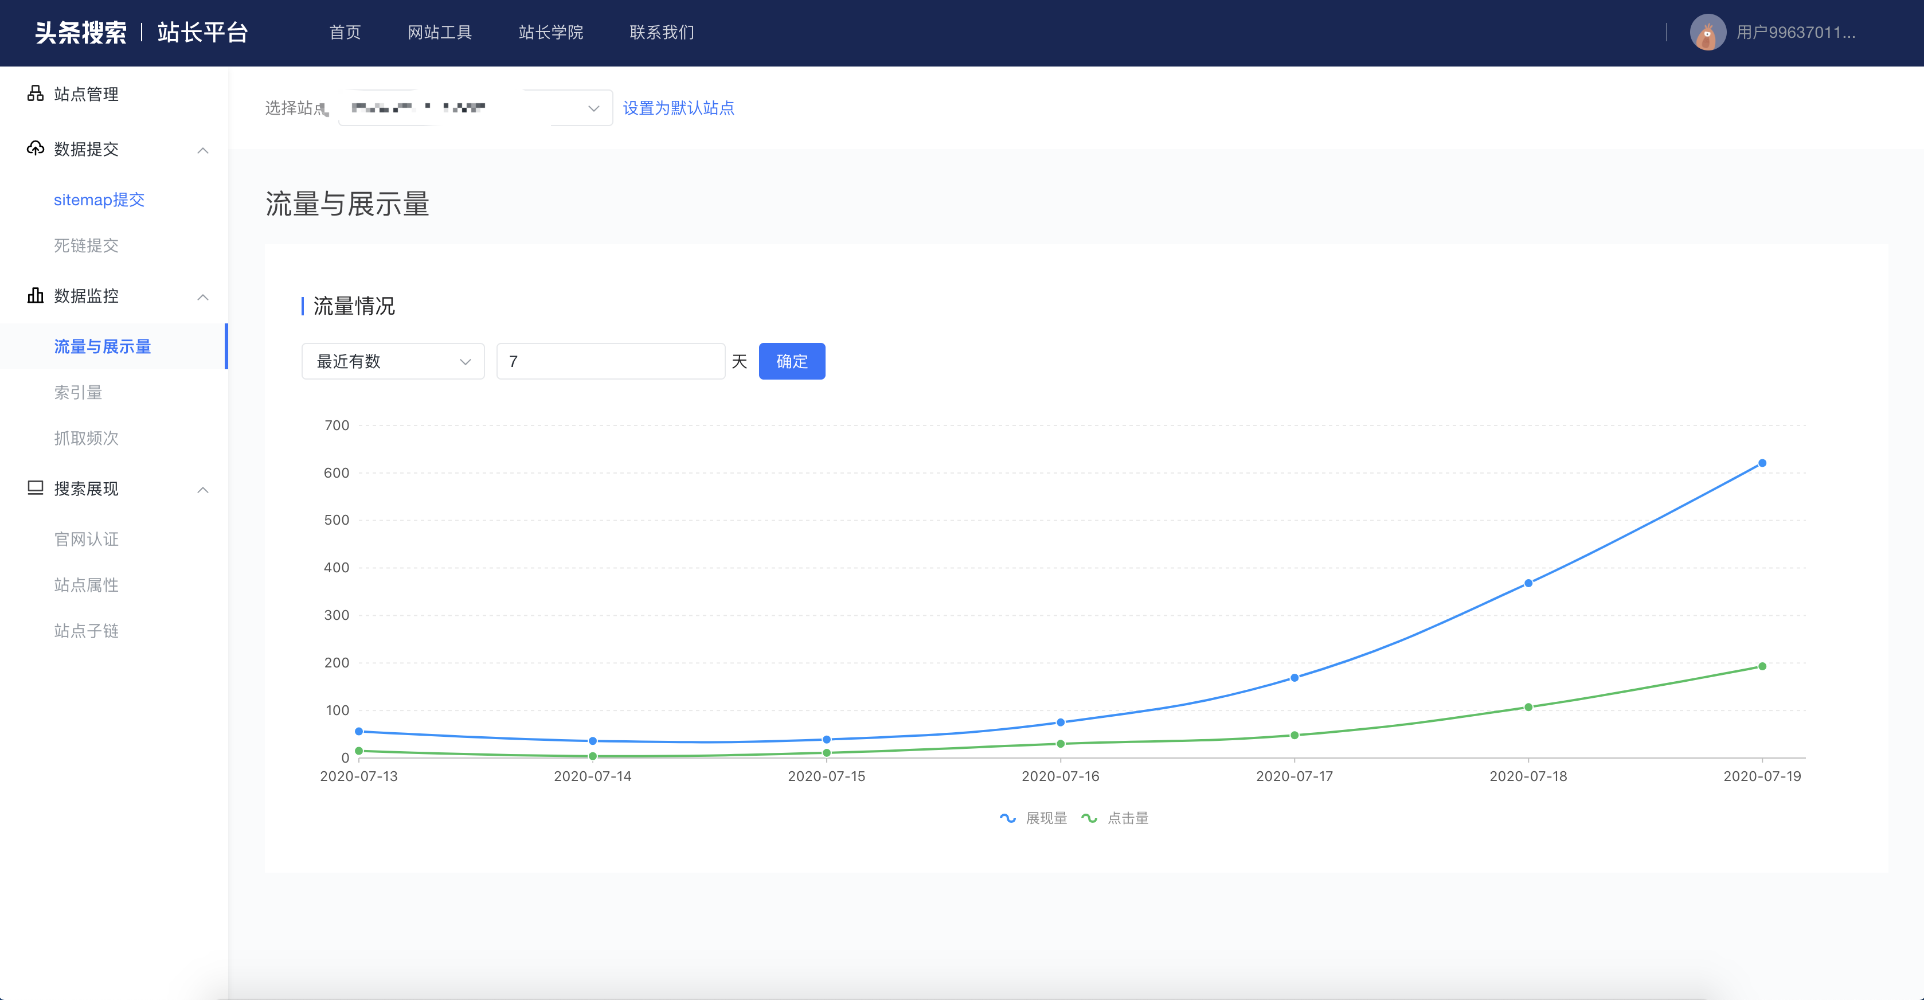The height and width of the screenshot is (1000, 1924).
Task: Open 站长学院 in top navigation
Action: (550, 32)
